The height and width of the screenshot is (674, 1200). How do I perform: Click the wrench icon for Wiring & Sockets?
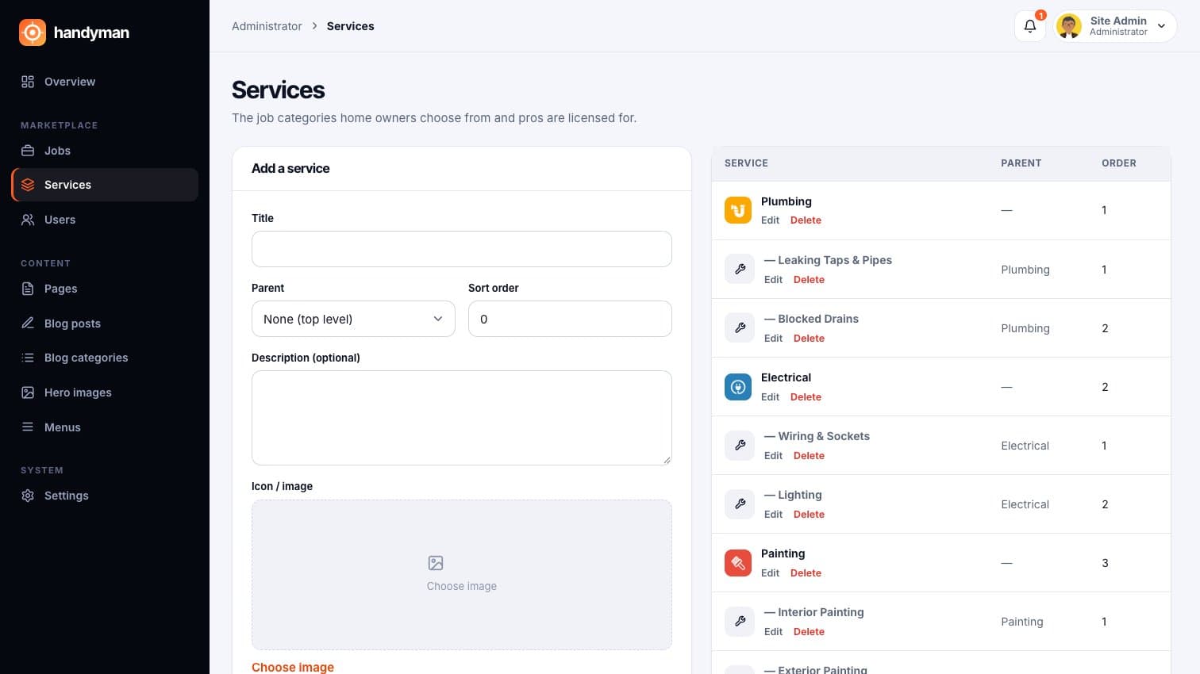[740, 445]
